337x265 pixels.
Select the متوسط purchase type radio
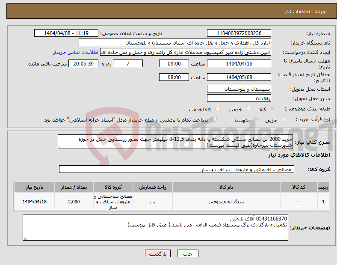tap(256, 119)
